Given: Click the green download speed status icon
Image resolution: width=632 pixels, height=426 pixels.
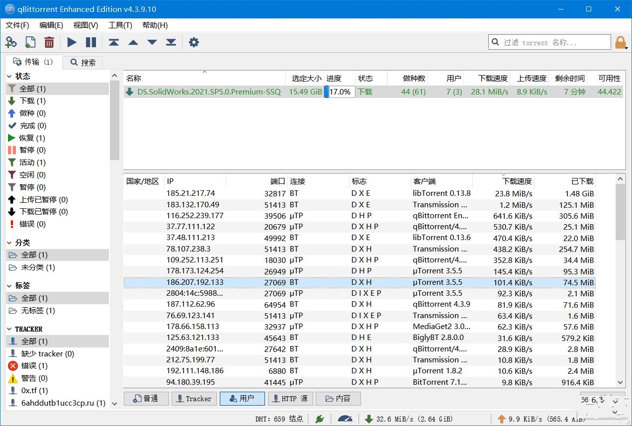Looking at the screenshot, I should [369, 419].
